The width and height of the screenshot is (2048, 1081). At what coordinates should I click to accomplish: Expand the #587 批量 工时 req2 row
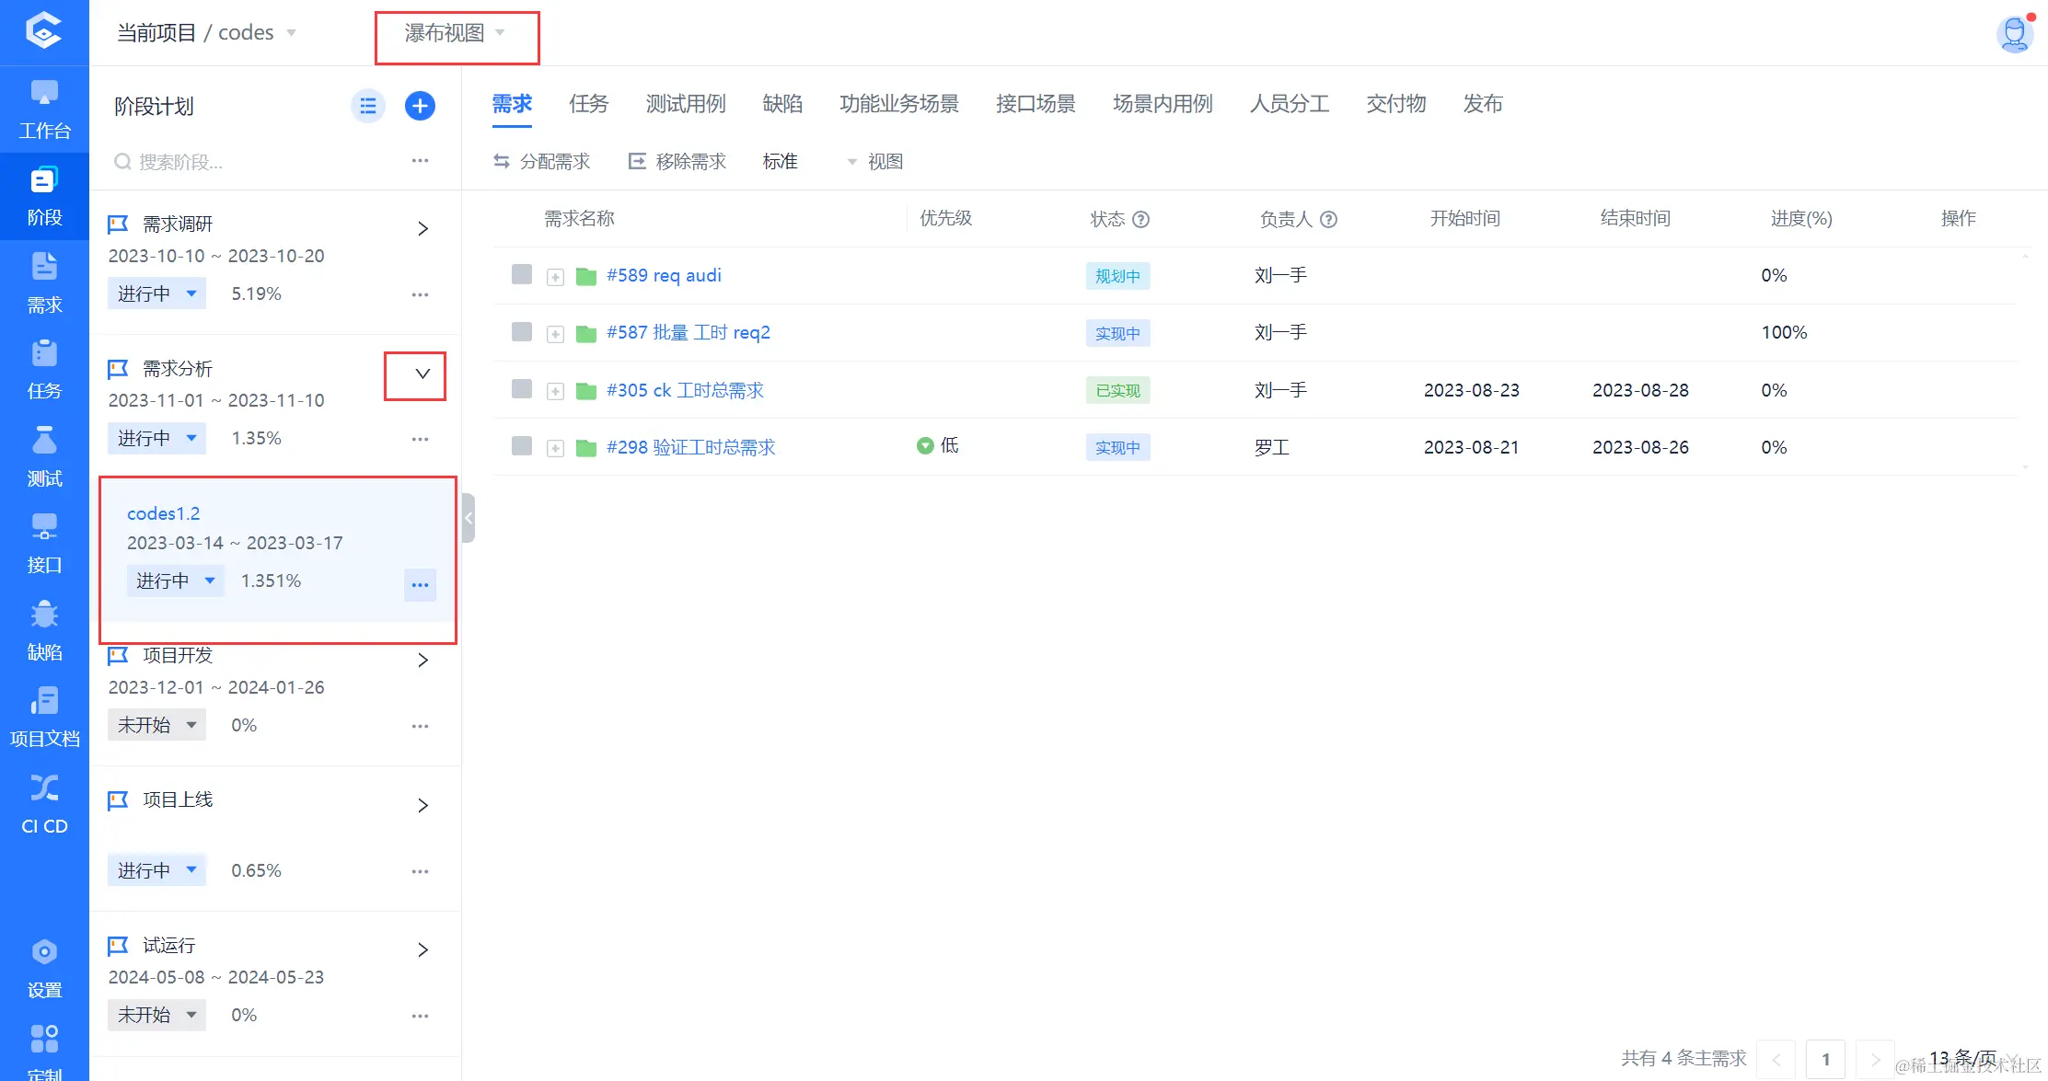[555, 334]
